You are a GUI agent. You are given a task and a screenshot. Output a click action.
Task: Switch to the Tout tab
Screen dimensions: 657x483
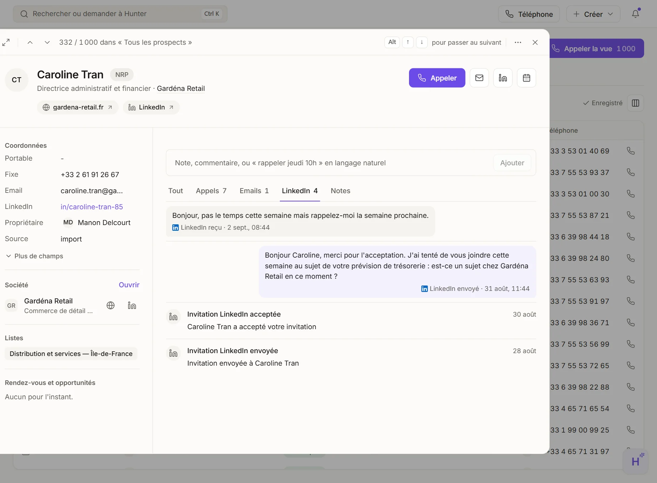coord(176,191)
